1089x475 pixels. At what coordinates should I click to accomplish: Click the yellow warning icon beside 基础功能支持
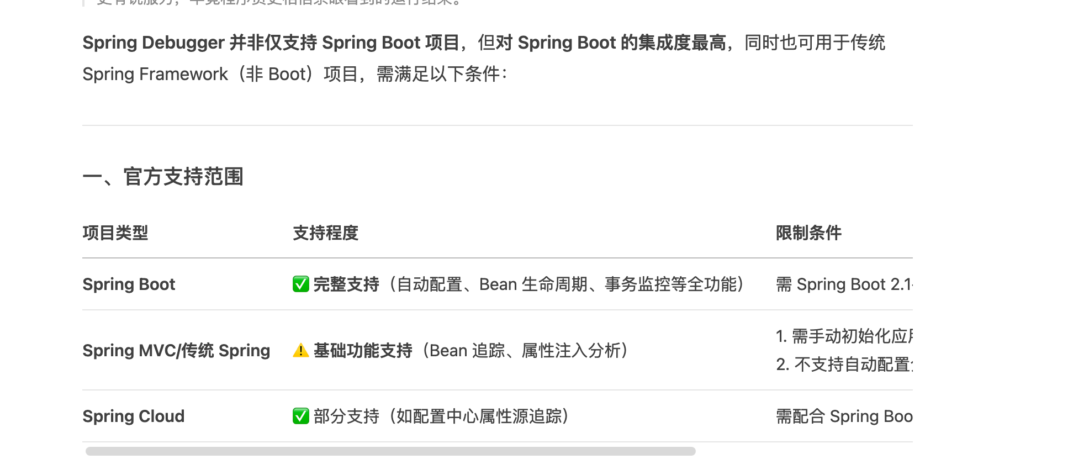(x=300, y=351)
